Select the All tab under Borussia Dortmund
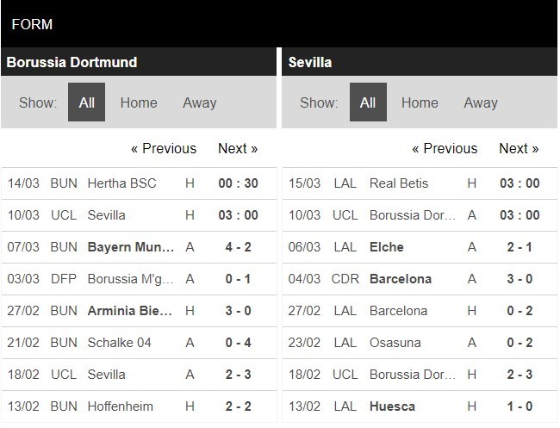 [86, 102]
